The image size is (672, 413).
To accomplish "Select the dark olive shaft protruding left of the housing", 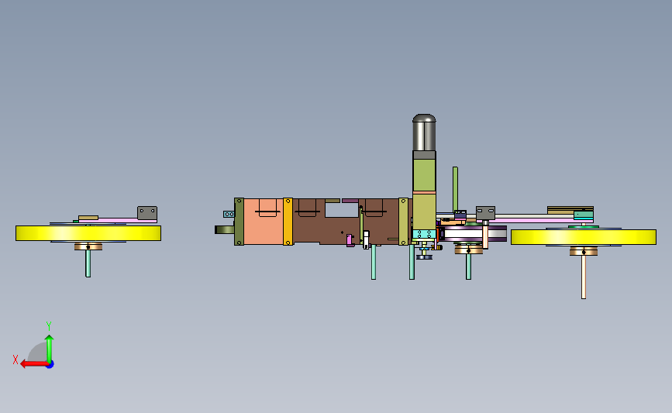I will 224,229.
